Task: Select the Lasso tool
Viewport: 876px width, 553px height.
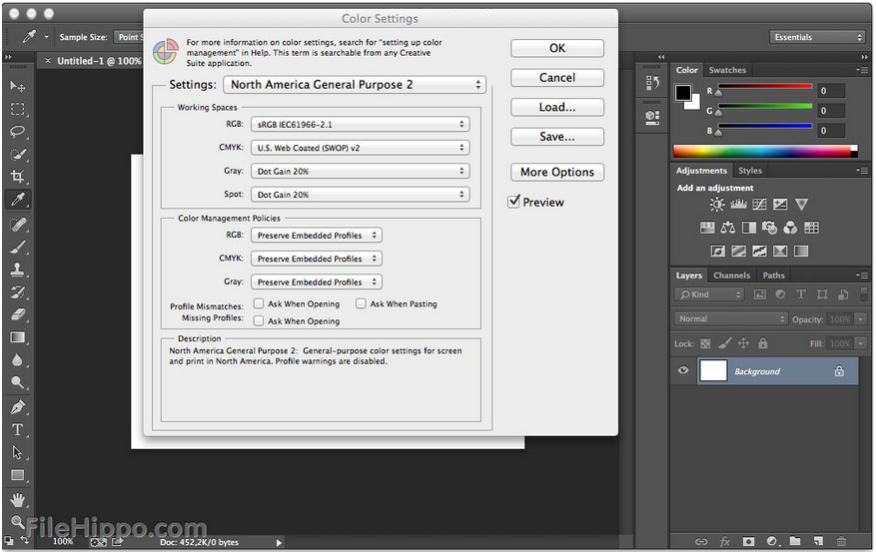Action: [17, 132]
